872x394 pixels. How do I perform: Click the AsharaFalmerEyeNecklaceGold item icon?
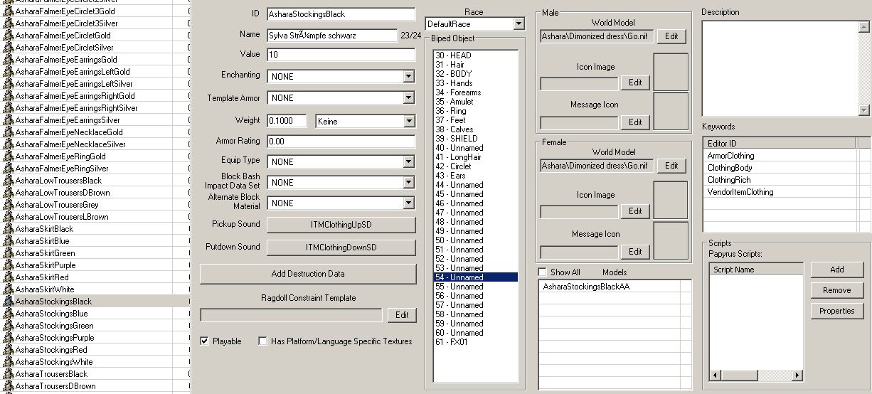pyautogui.click(x=9, y=132)
